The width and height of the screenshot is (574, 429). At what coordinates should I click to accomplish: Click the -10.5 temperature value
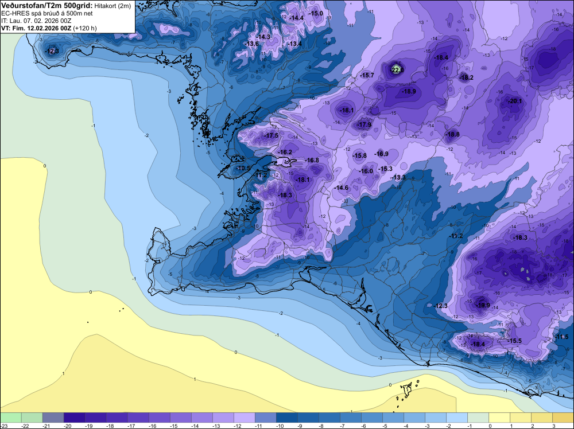[242, 168]
